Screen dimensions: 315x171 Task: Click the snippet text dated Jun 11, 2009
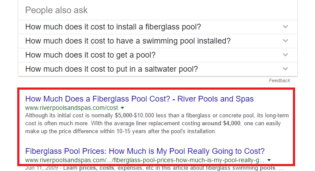pos(154,168)
